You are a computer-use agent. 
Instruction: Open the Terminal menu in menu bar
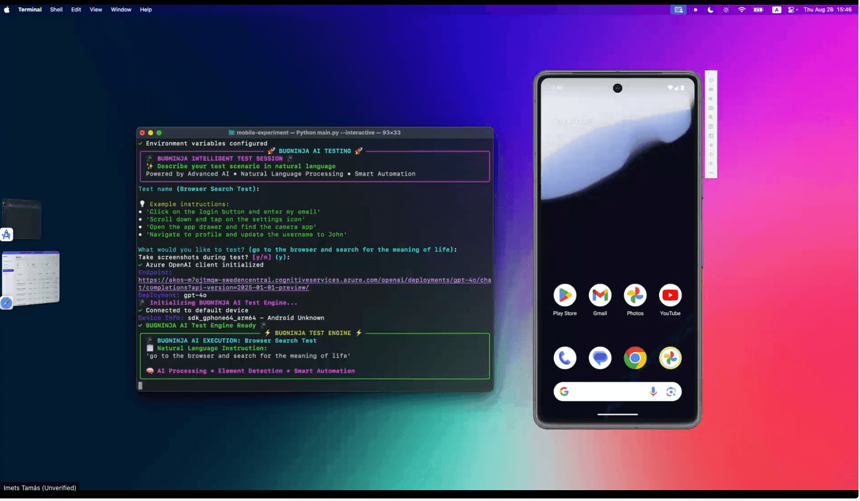[30, 10]
